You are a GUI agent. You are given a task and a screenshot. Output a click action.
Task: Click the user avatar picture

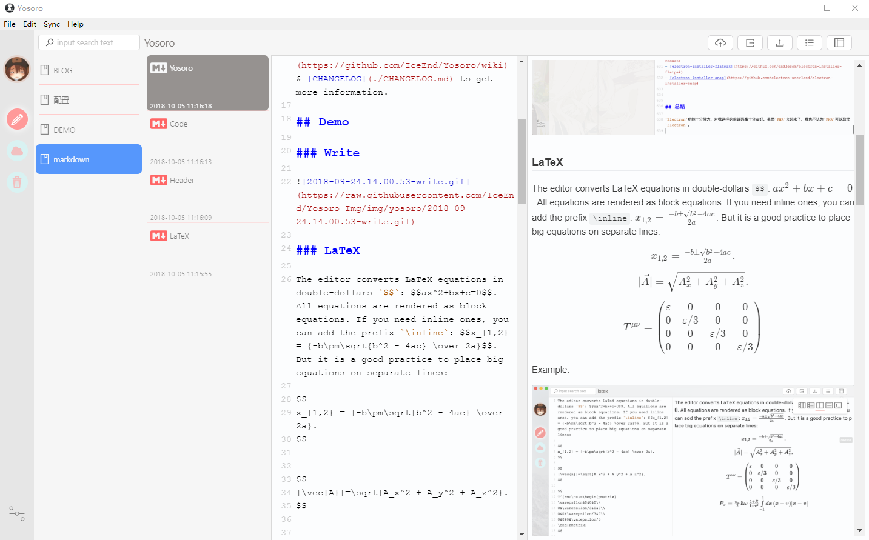coord(17,70)
